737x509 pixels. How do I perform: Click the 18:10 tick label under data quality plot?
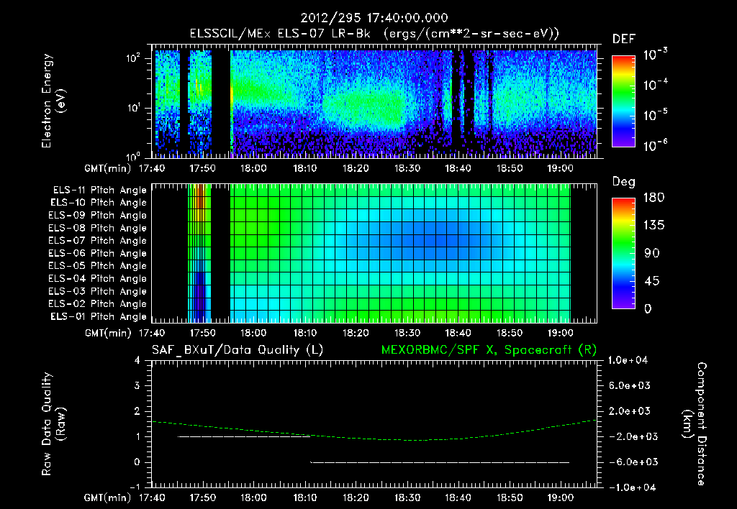point(305,497)
